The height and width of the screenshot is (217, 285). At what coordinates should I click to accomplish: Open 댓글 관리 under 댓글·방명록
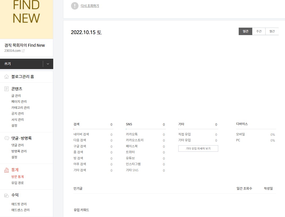click(16, 145)
